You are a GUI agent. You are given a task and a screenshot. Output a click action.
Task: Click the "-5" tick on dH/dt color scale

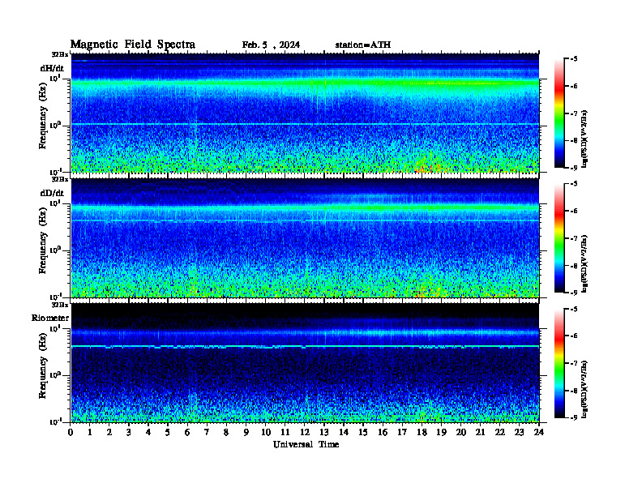click(573, 59)
